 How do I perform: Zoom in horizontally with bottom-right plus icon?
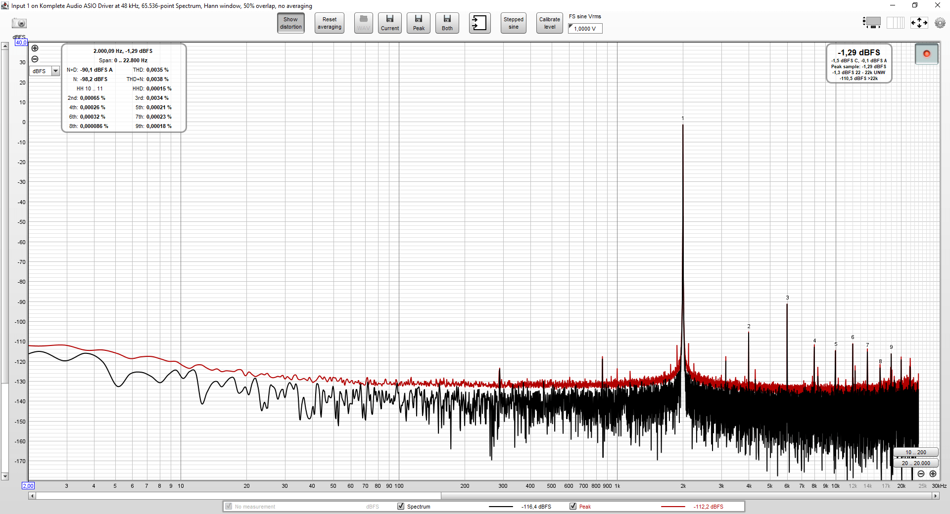933,474
